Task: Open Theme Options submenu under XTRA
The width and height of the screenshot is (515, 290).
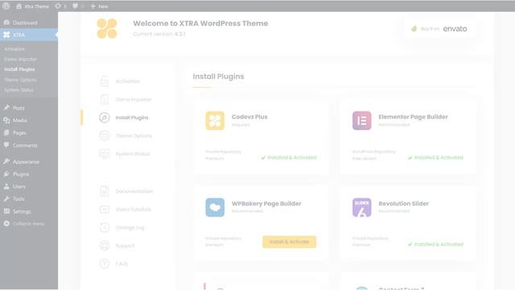Action: 20,80
